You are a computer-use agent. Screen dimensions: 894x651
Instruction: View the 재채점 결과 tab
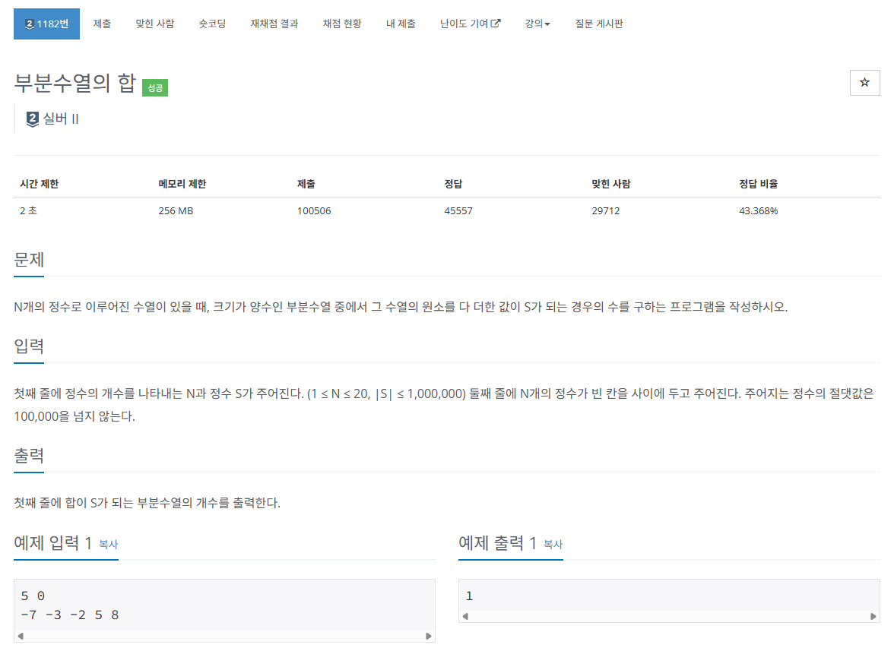(274, 24)
